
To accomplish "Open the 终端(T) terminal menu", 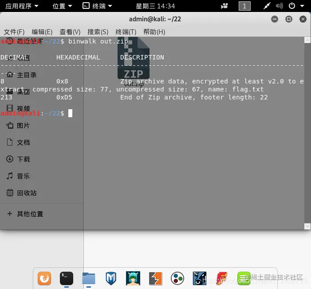I will coord(126,32).
